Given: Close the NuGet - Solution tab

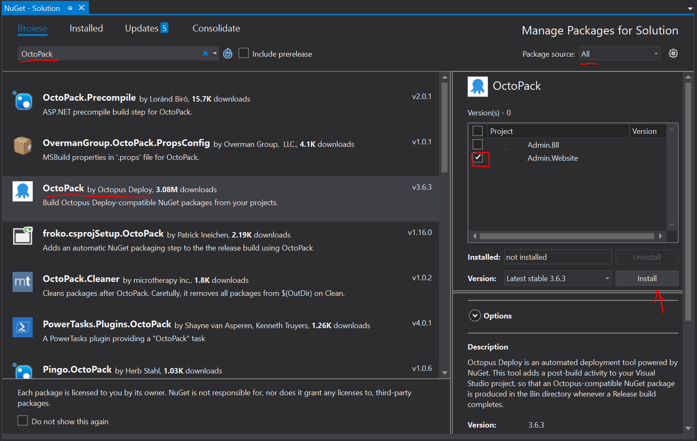Looking at the screenshot, I should coord(82,8).
